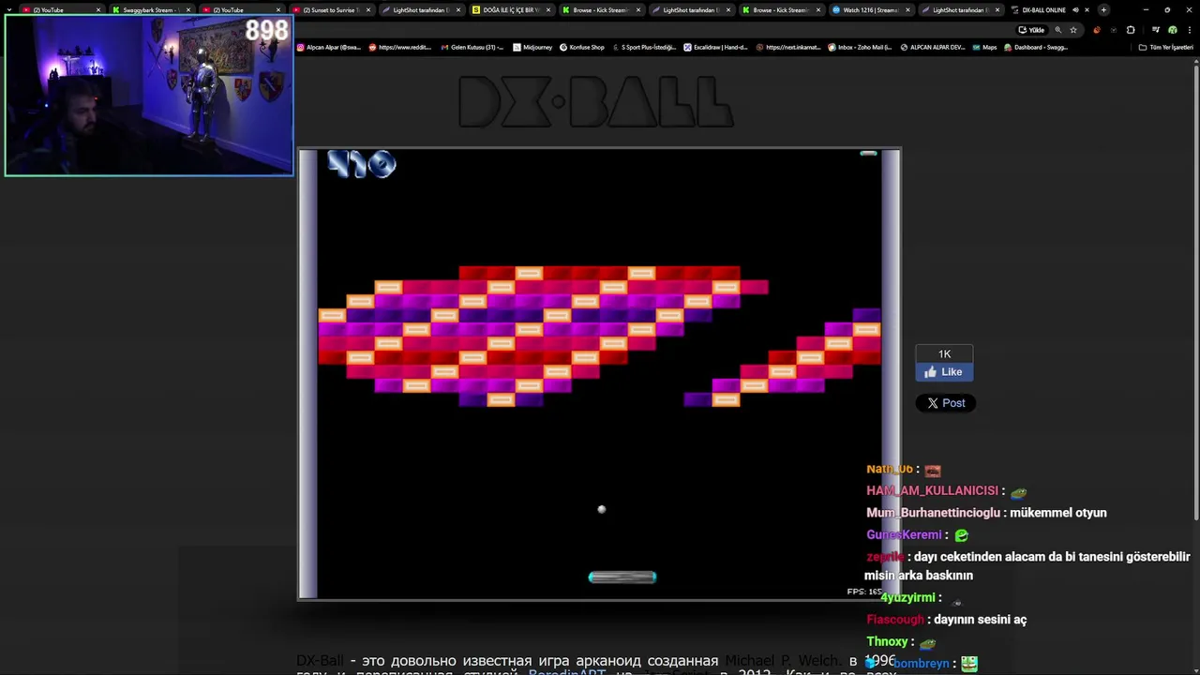Viewport: 1200px width, 675px height.
Task: Close the DX-BALL ONLINE tab
Action: point(1087,10)
